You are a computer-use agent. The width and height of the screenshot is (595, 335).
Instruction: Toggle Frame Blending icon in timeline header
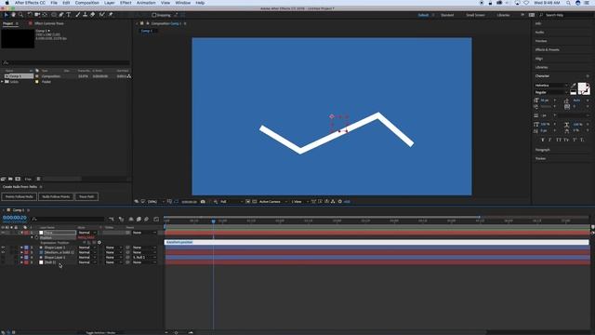[139, 220]
